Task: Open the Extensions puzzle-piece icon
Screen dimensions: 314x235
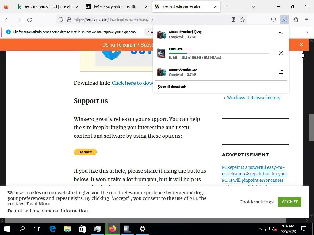Action: (296, 20)
